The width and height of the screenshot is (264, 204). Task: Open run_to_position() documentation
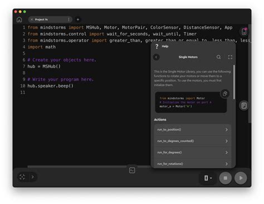(x=193, y=130)
